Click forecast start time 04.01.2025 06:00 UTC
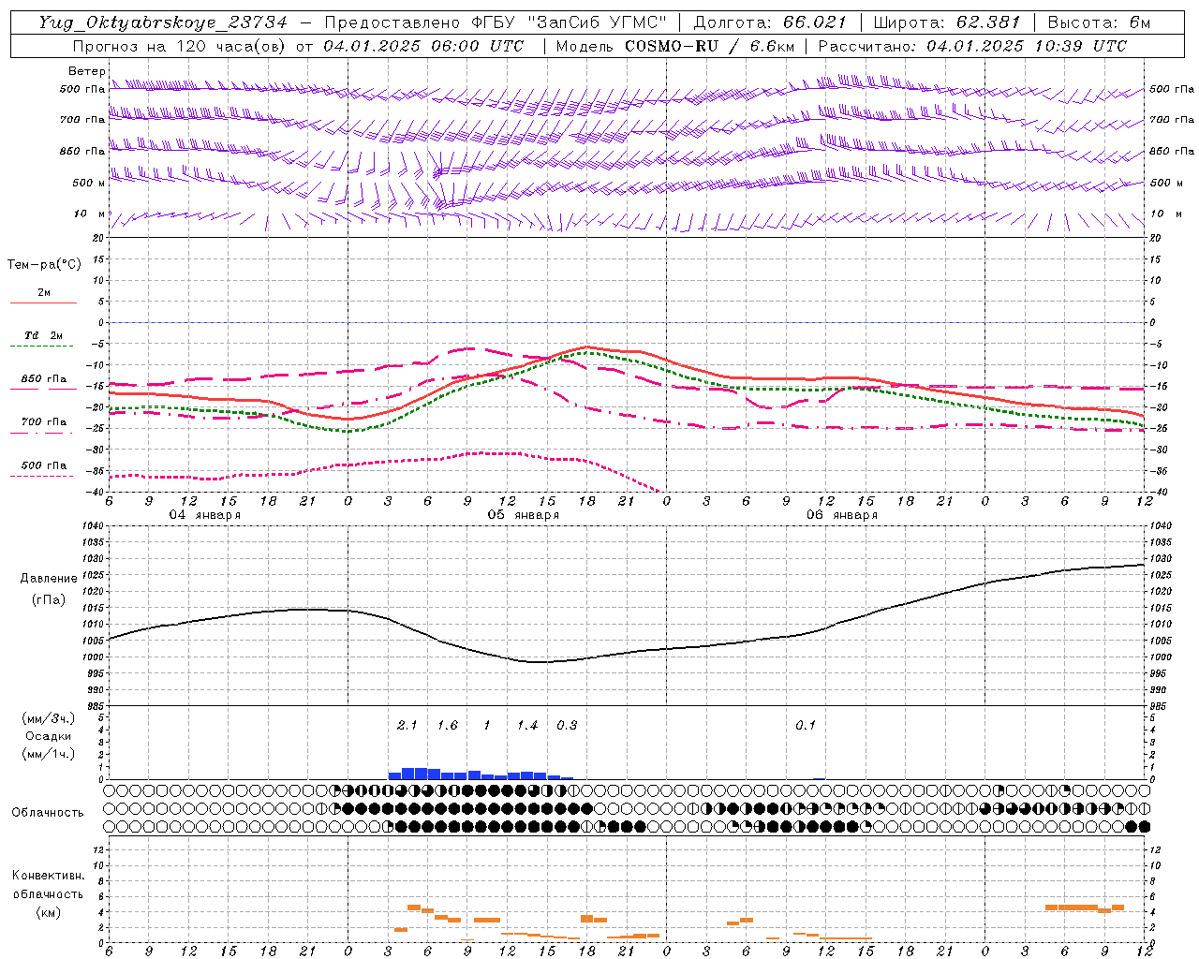 [423, 46]
